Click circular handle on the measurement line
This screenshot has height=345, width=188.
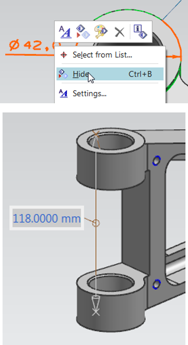pos(96,223)
